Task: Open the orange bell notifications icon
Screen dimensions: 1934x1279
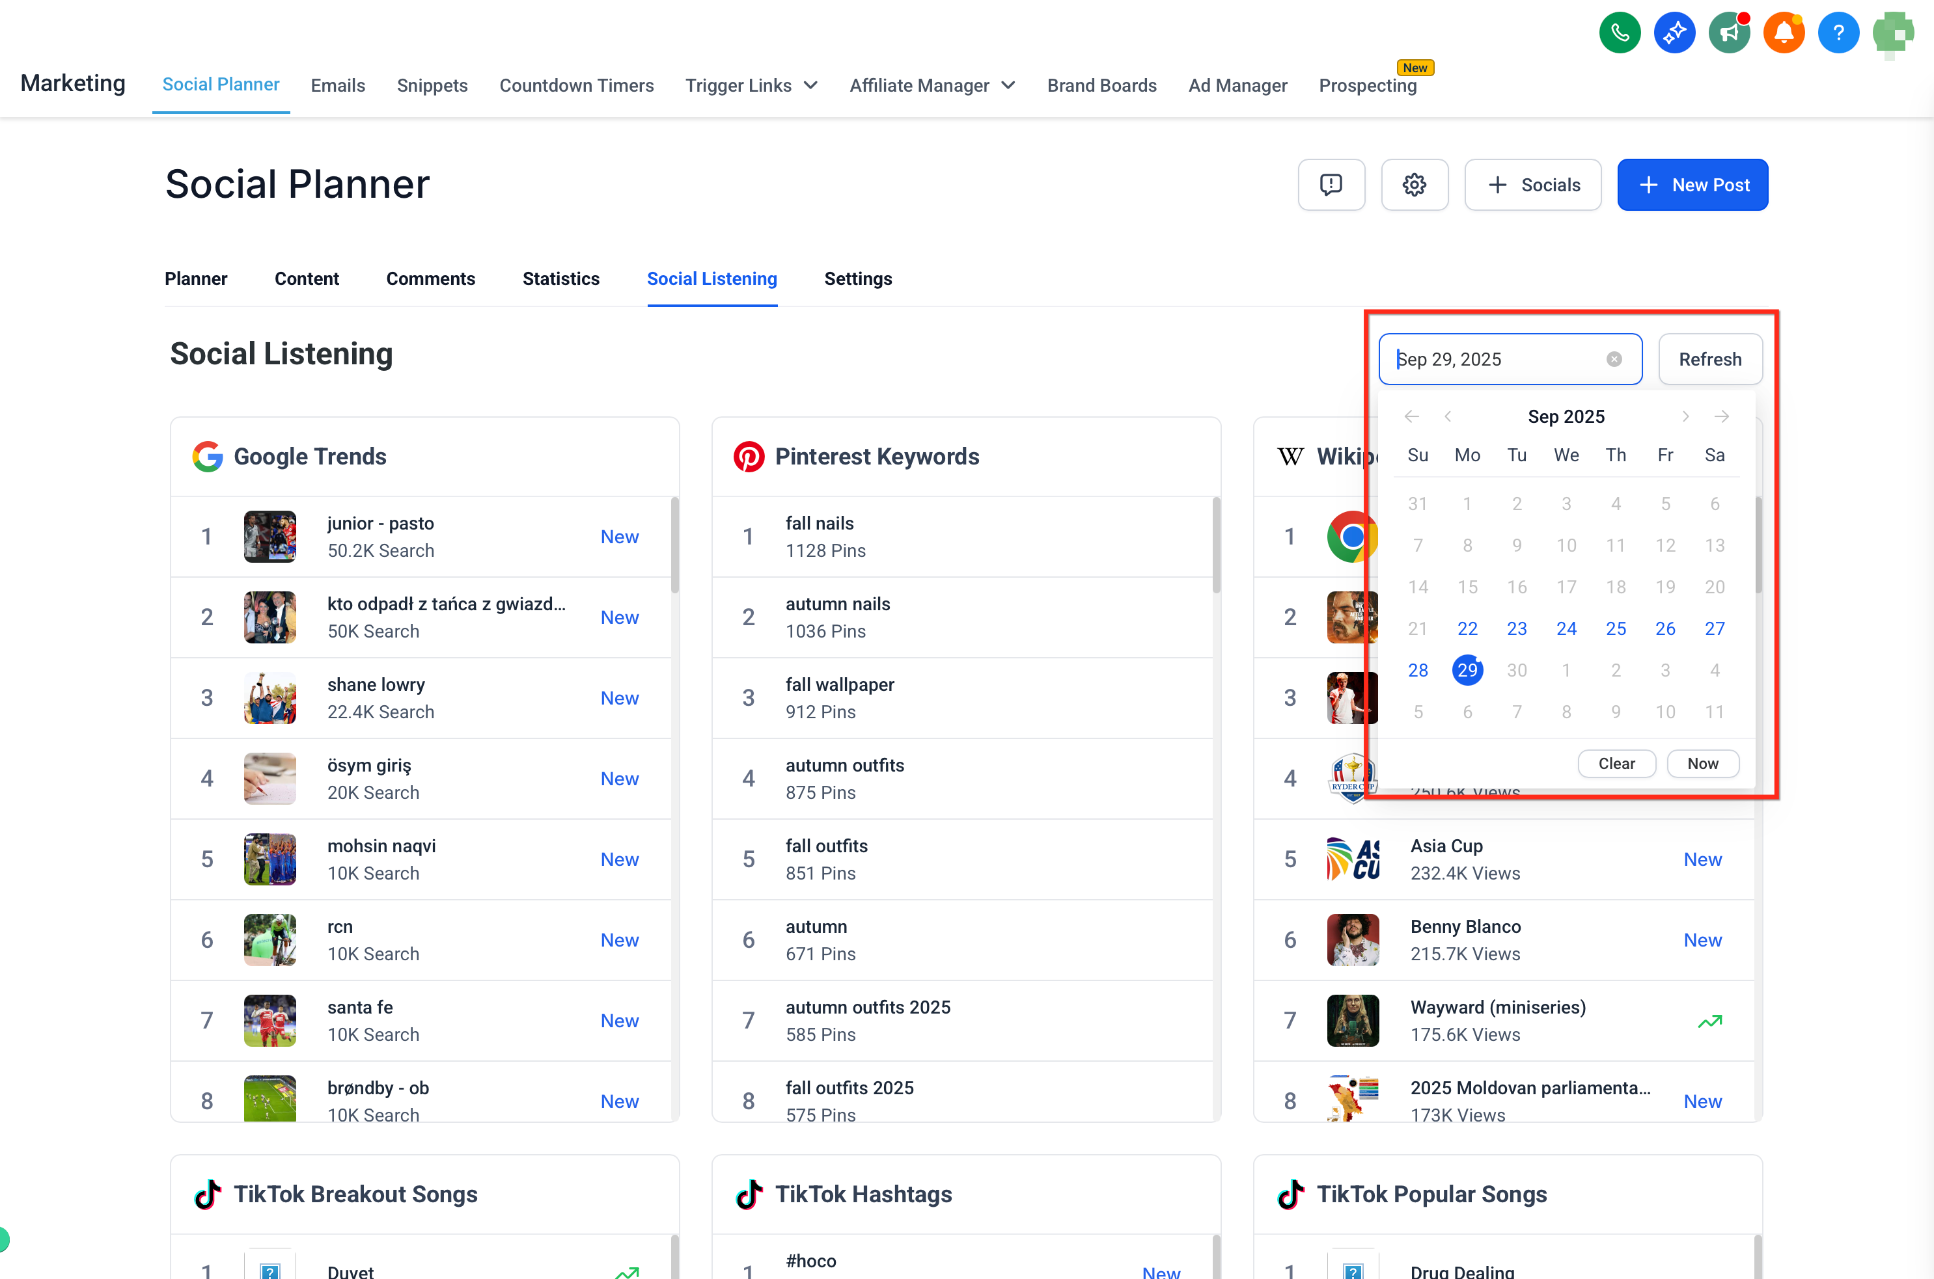Action: [x=1783, y=33]
